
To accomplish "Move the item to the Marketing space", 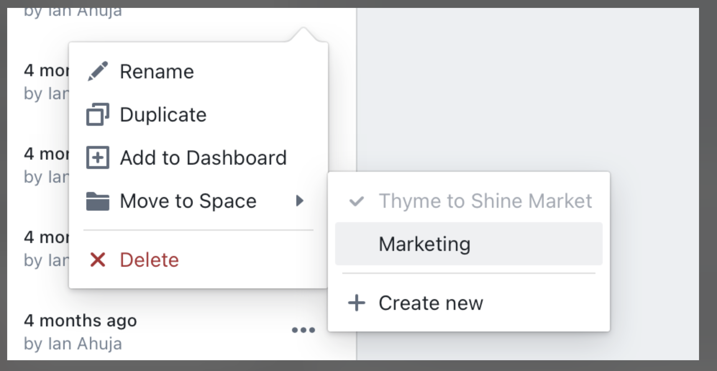I will point(424,243).
